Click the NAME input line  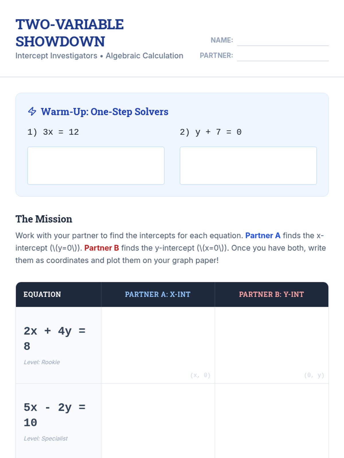[x=283, y=41]
